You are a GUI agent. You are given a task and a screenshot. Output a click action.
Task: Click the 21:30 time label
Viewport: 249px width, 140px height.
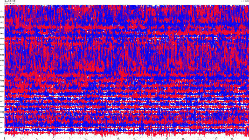point(2,122)
